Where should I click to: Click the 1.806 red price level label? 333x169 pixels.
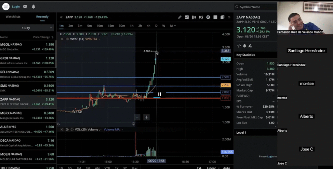[225, 98]
